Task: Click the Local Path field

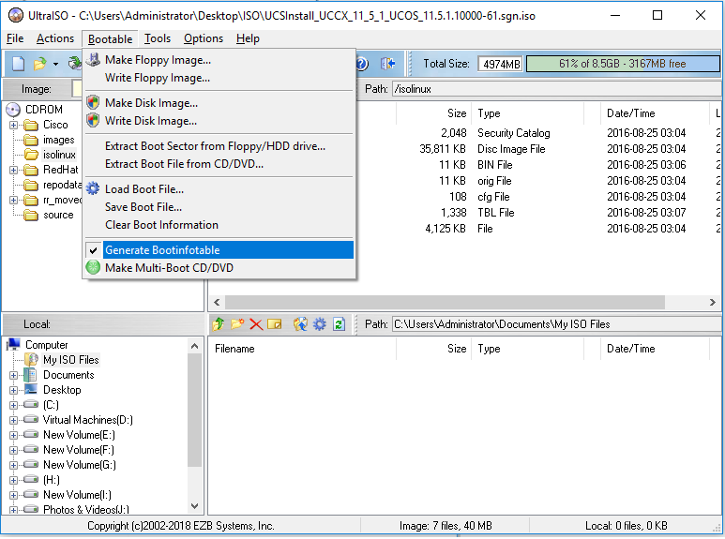Action: click(556, 324)
